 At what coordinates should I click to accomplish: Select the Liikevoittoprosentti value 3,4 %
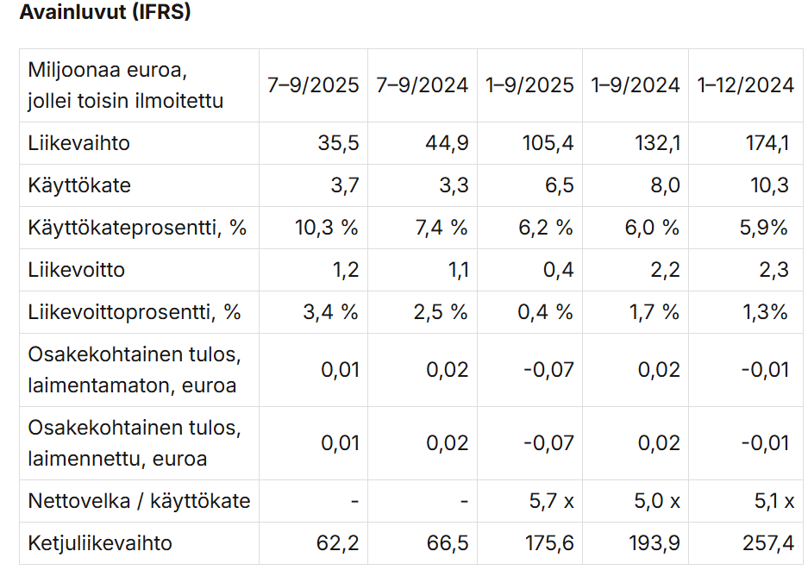(330, 312)
